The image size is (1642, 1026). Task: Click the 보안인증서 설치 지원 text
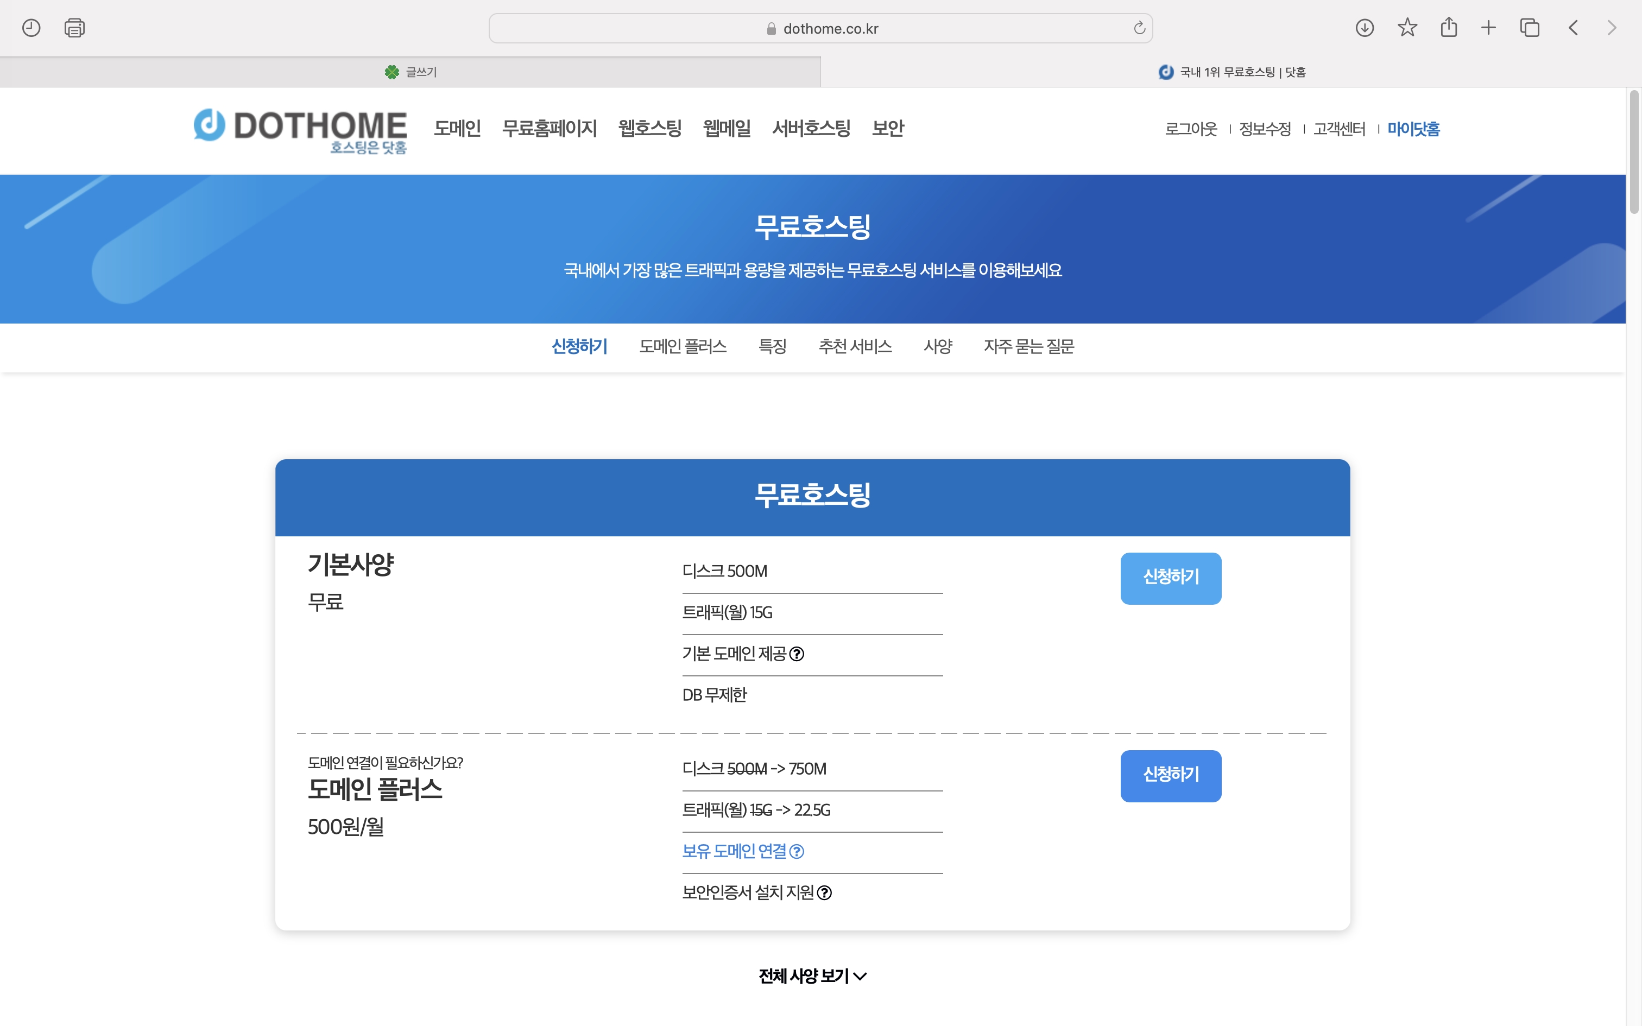pos(748,893)
